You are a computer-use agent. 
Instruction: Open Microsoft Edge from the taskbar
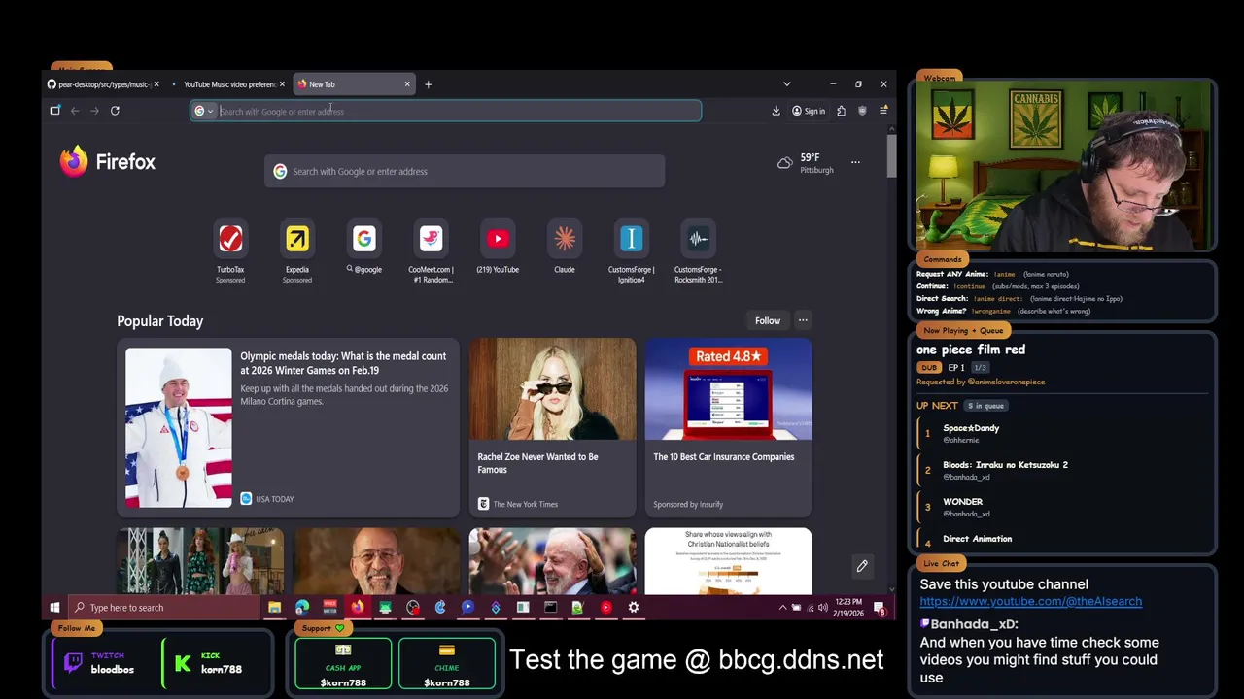tap(302, 608)
